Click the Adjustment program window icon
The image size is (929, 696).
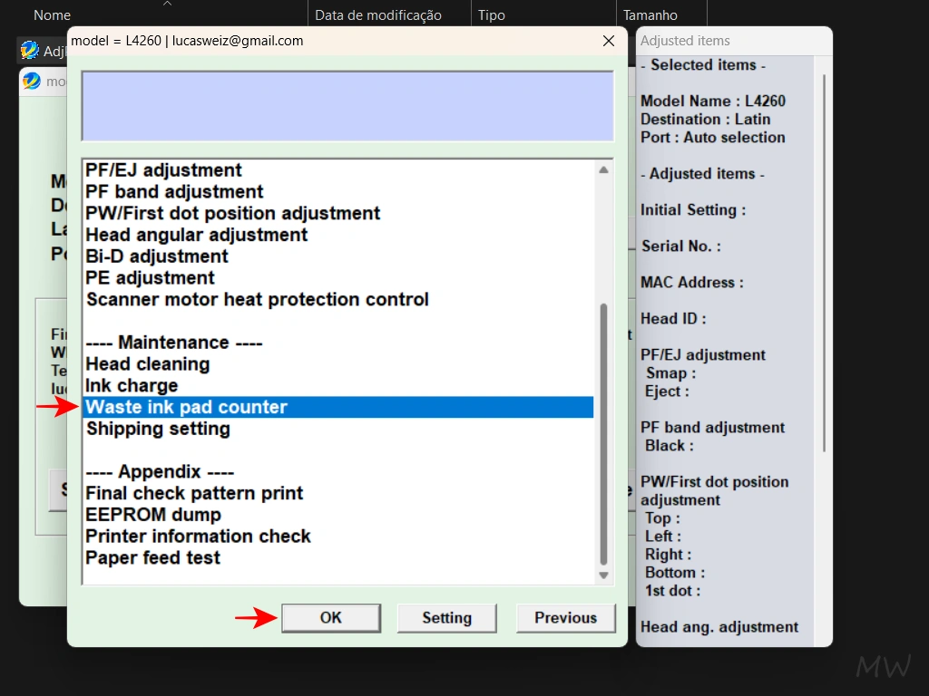(30, 51)
